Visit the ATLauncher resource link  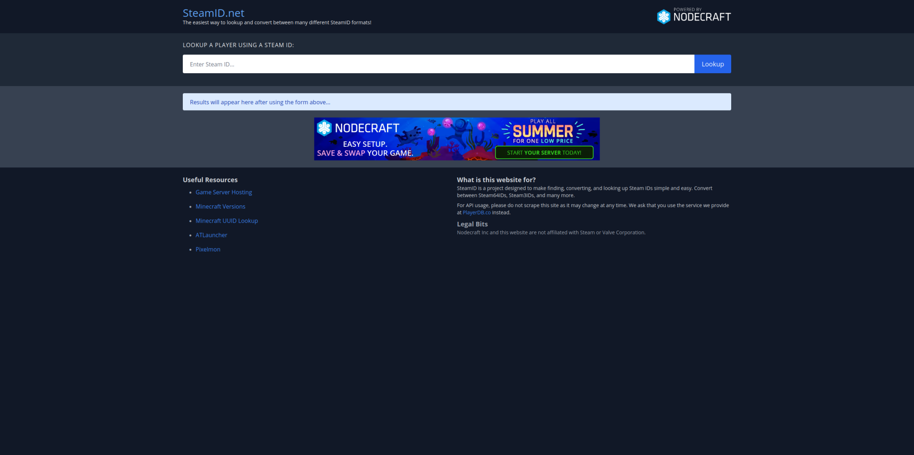tap(211, 235)
